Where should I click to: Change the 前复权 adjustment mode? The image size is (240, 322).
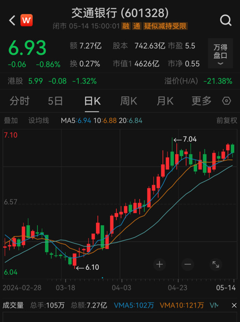[227, 120]
